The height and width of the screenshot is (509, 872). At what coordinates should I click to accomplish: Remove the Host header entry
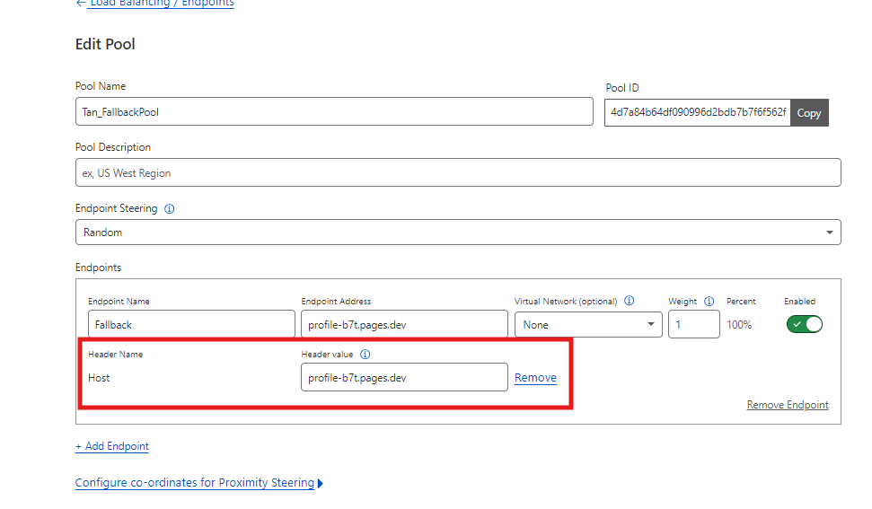pyautogui.click(x=535, y=378)
